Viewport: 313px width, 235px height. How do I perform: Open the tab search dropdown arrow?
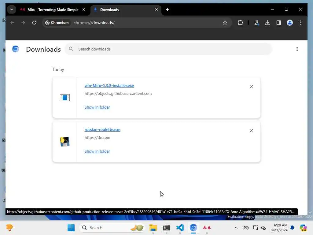click(x=12, y=9)
